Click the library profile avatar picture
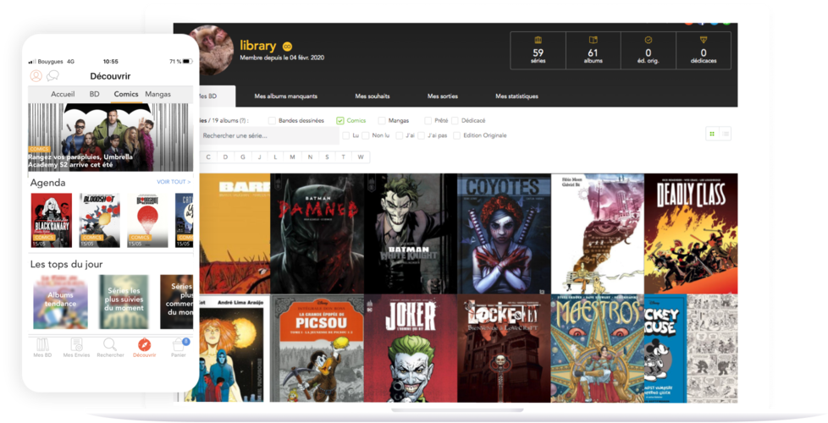828x423 pixels. coord(211,50)
